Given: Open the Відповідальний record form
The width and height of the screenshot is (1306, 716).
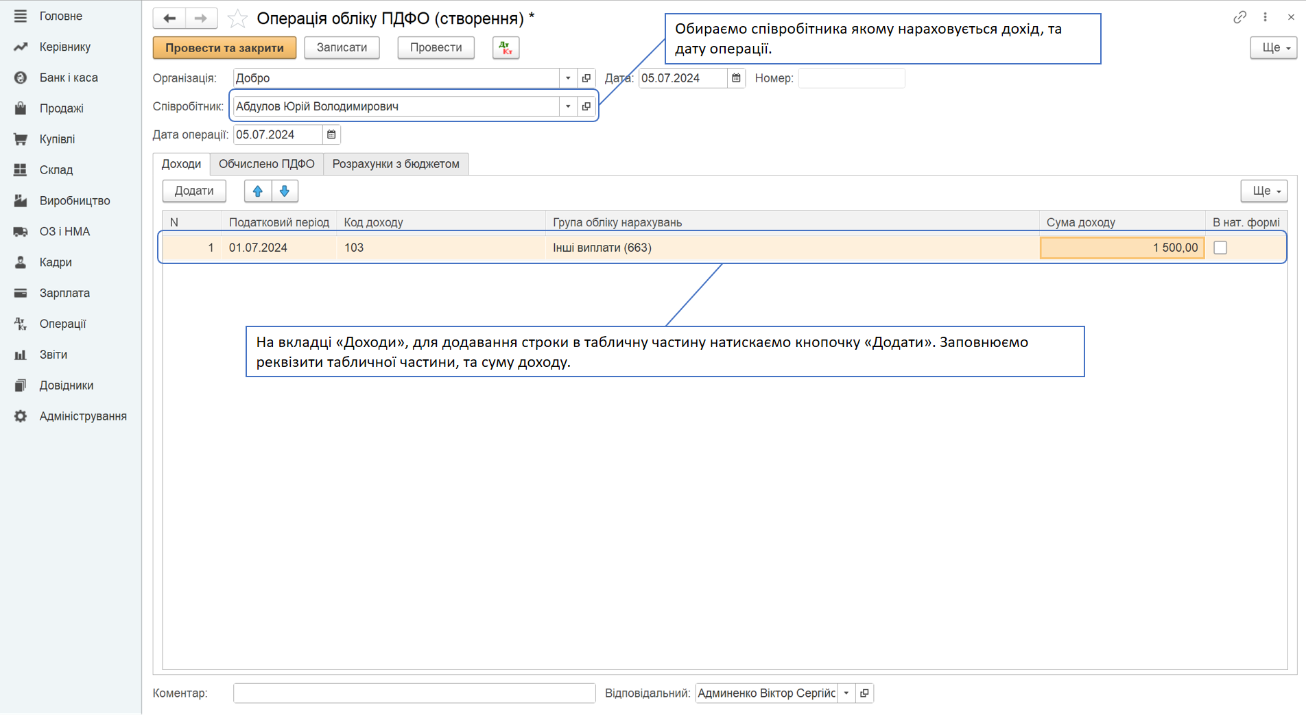Looking at the screenshot, I should click(x=865, y=693).
